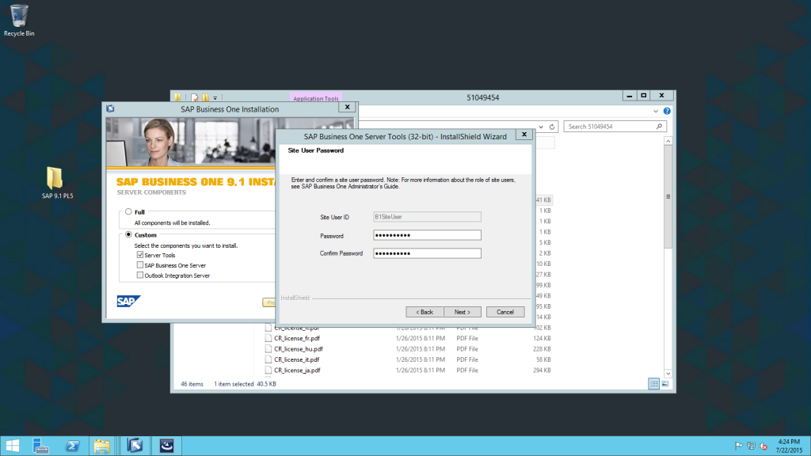Viewport: 811px width, 456px height.
Task: Select the SAP 9.1 PL5 desktop folder
Action: [x=57, y=183]
